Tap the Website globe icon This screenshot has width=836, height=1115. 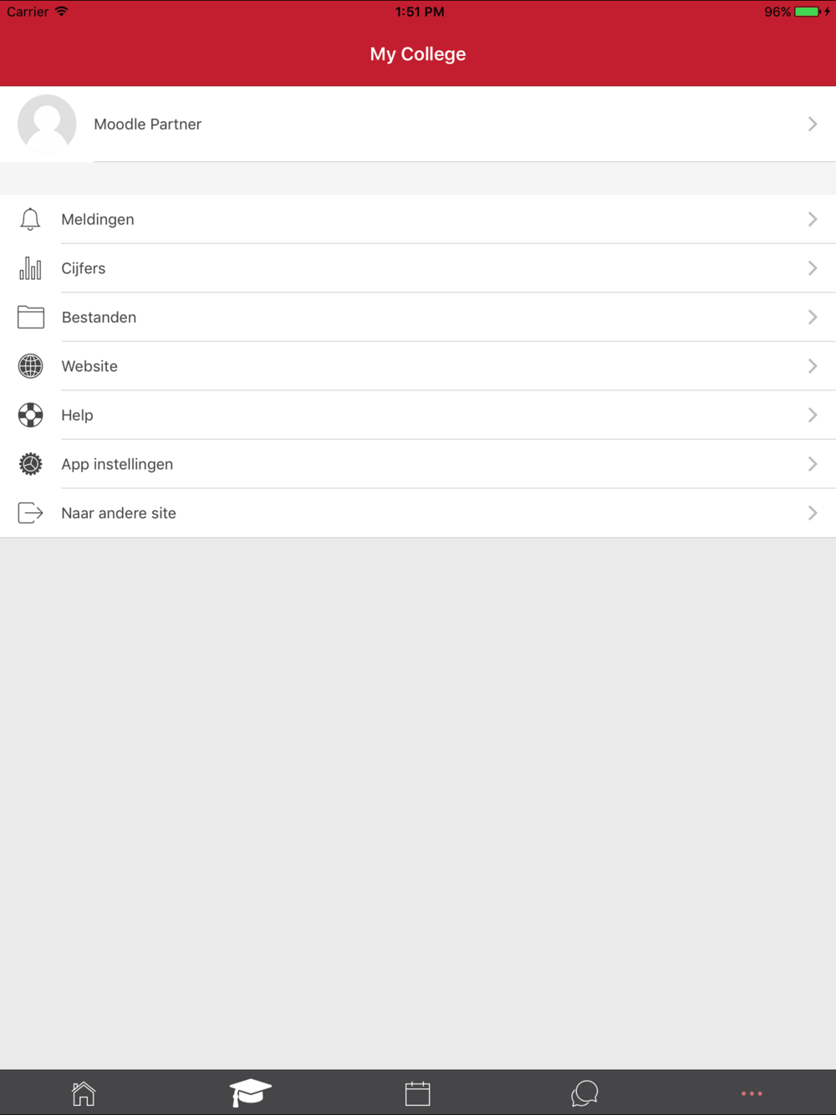30,366
